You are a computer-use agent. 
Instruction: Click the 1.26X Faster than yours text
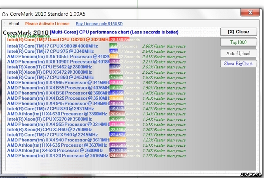click(x=164, y=130)
